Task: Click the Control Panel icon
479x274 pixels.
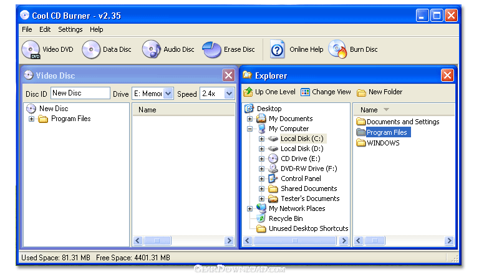Action: point(272,179)
